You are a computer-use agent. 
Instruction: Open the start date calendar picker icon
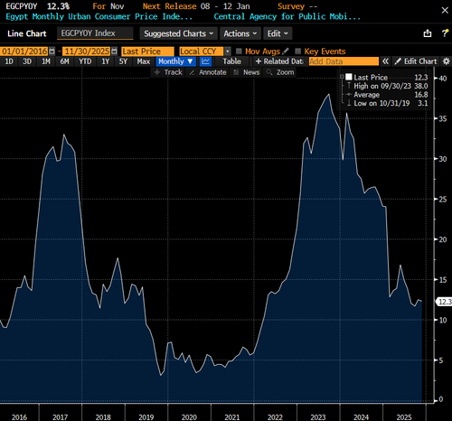click(x=52, y=51)
